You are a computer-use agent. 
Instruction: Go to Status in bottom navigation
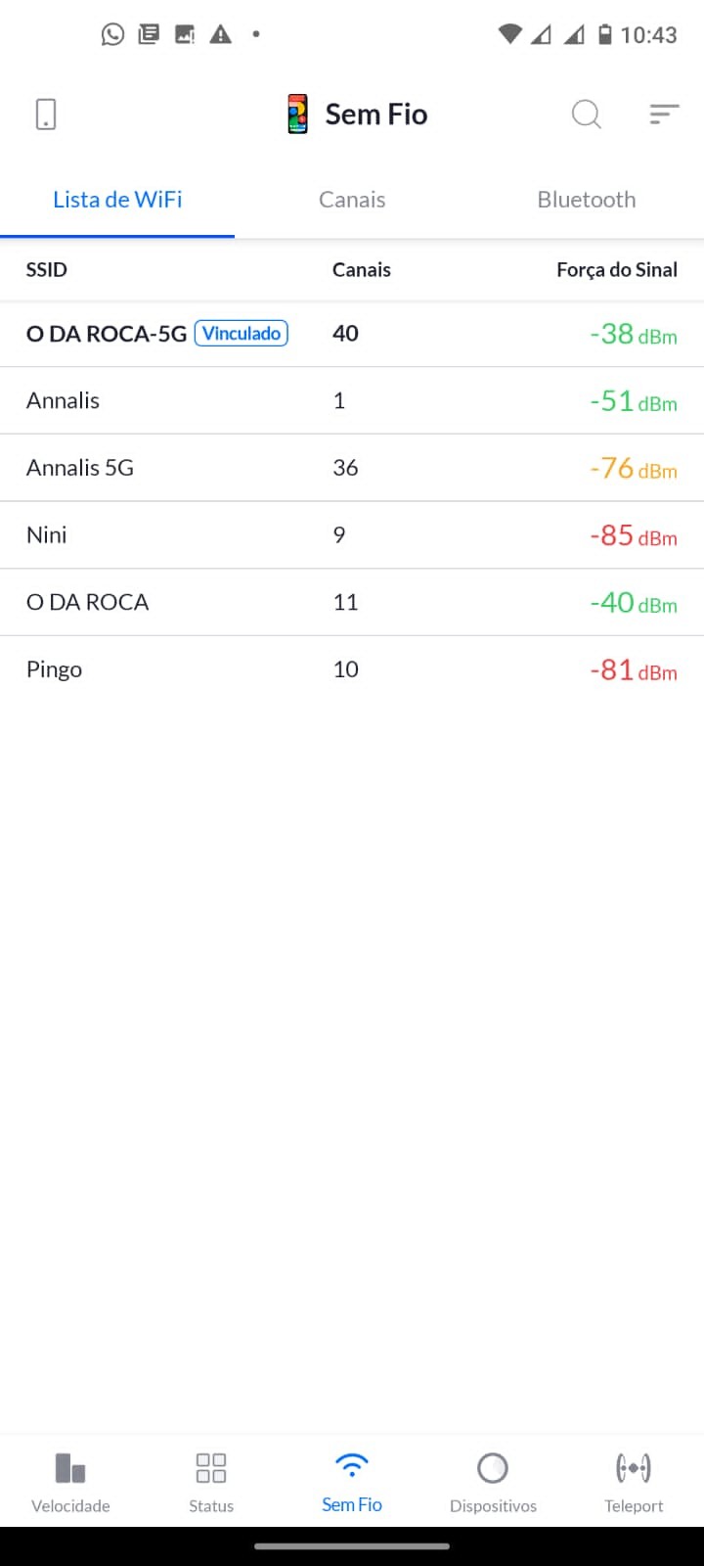tap(211, 1482)
